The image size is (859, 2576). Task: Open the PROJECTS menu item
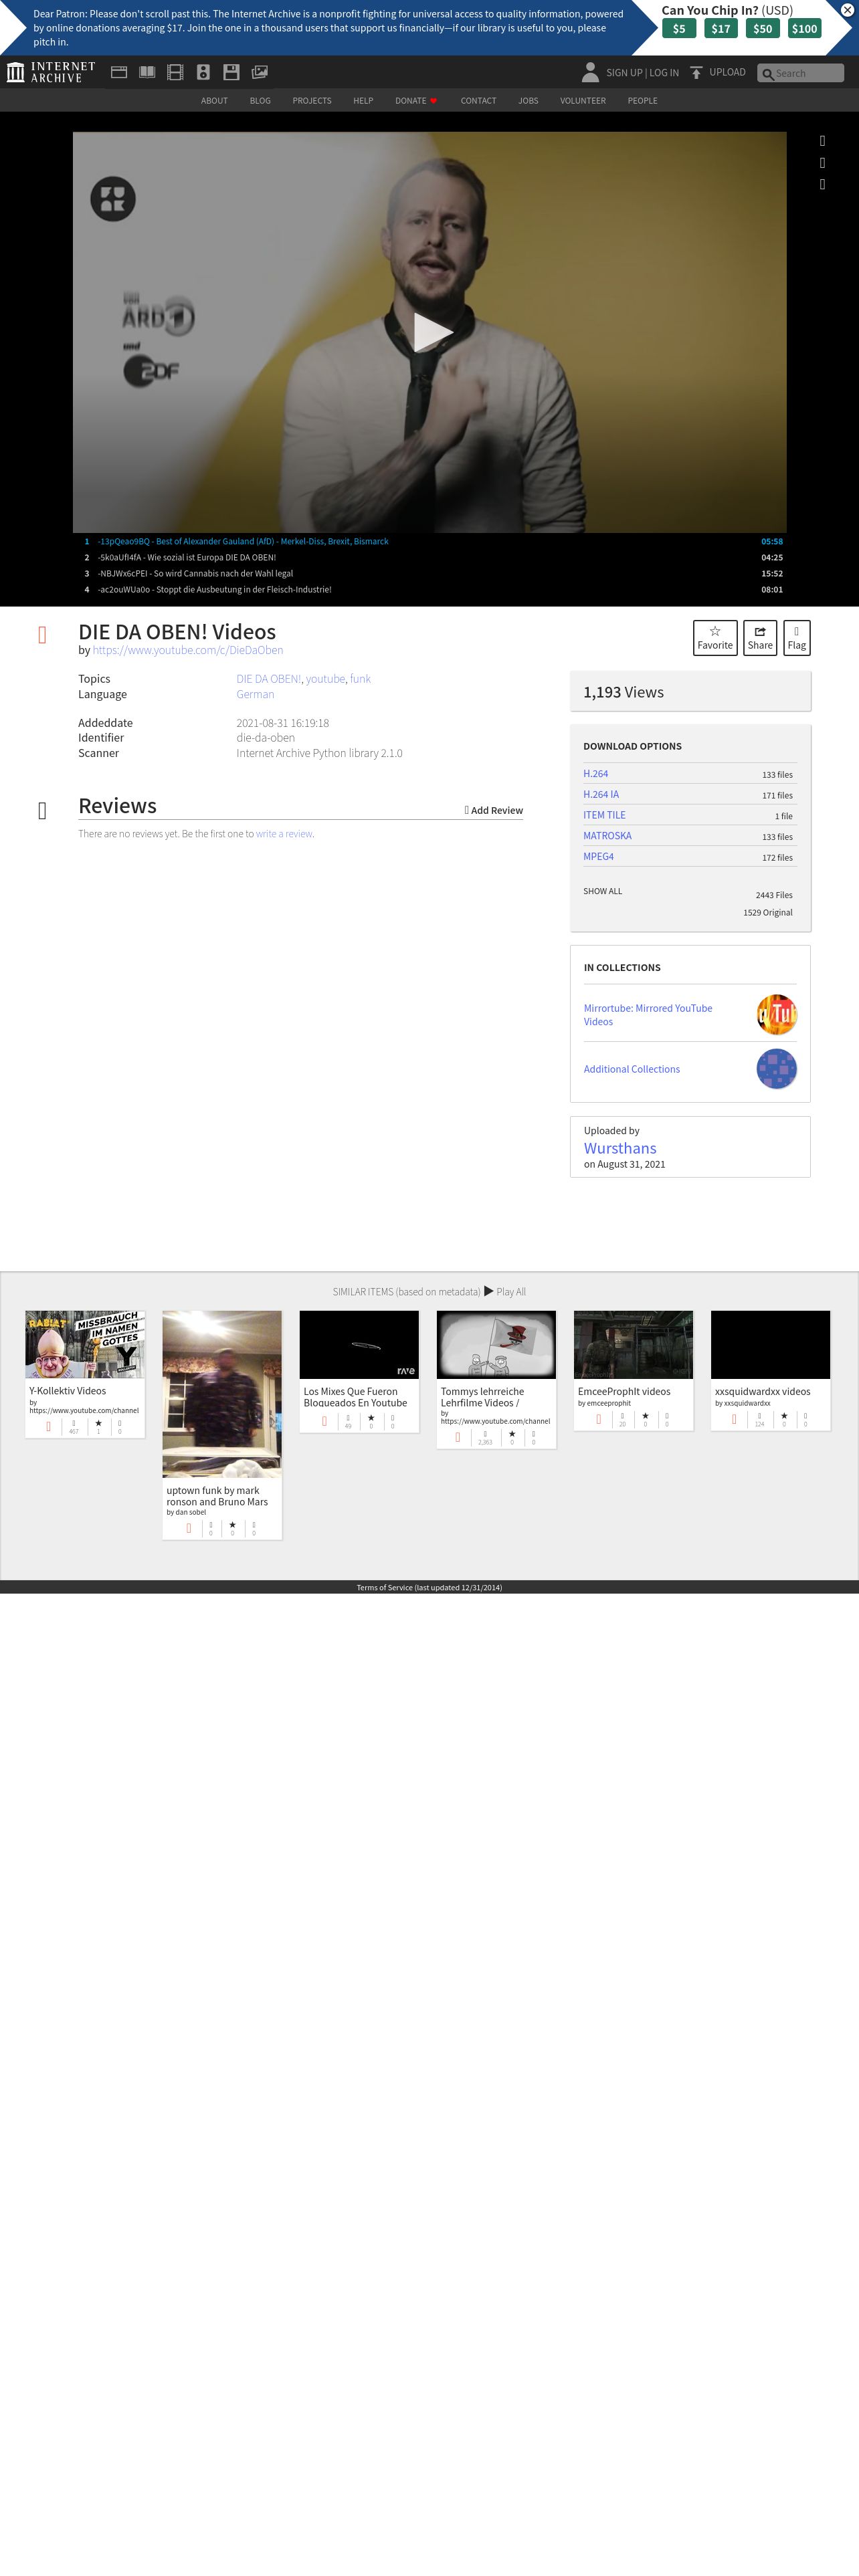coord(312,101)
